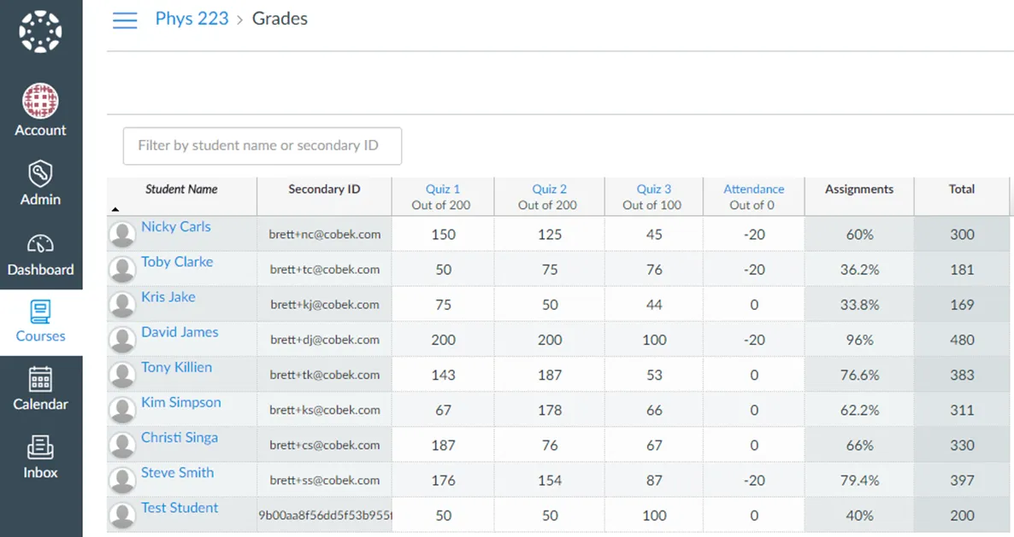Open Nicky Carls student link

coord(176,226)
